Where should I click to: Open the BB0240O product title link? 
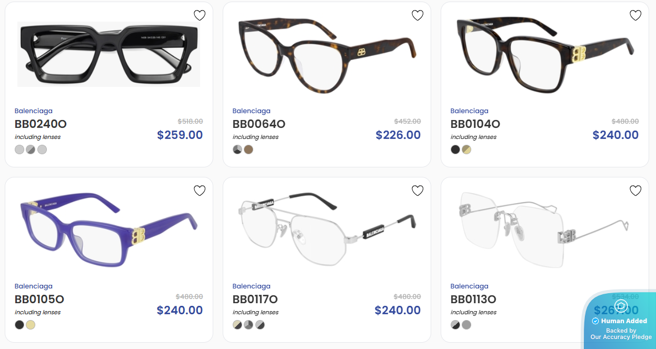pos(41,124)
